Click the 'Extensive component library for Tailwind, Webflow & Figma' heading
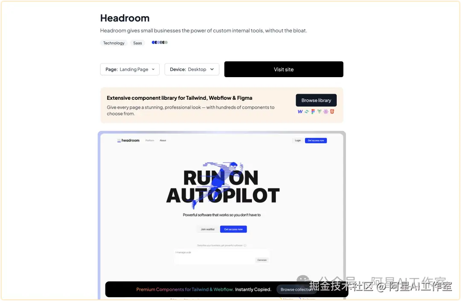 point(179,98)
